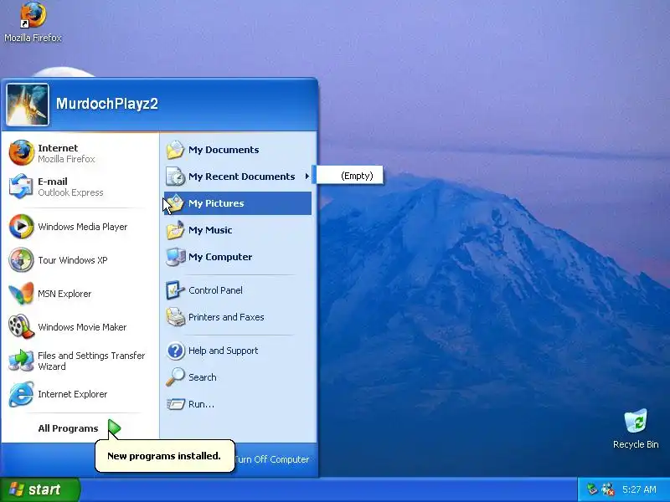This screenshot has height=502, width=670.
Task: Click the Recycle Bin desktop icon
Action: (x=636, y=423)
